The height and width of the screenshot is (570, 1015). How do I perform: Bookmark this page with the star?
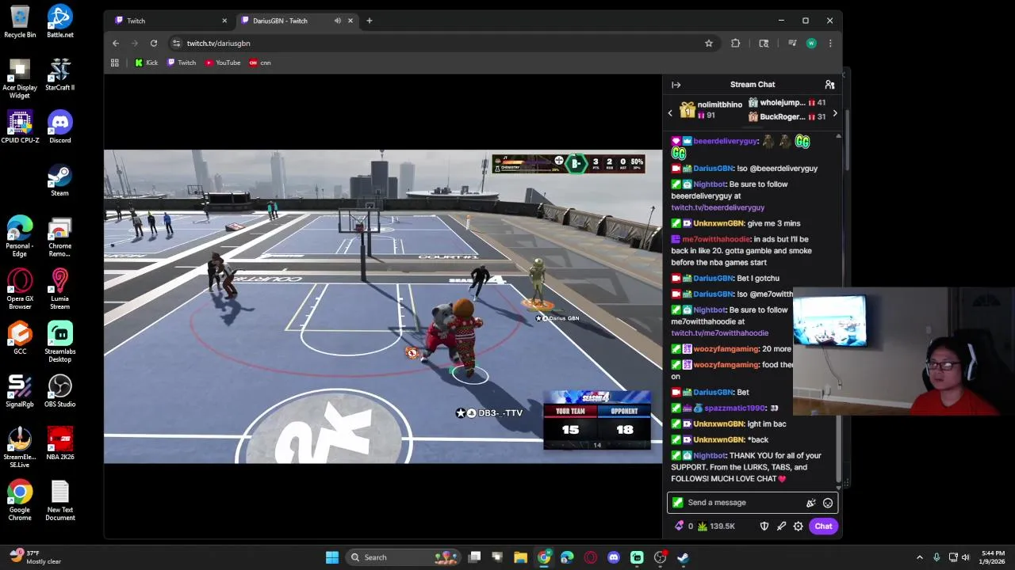[x=709, y=44]
